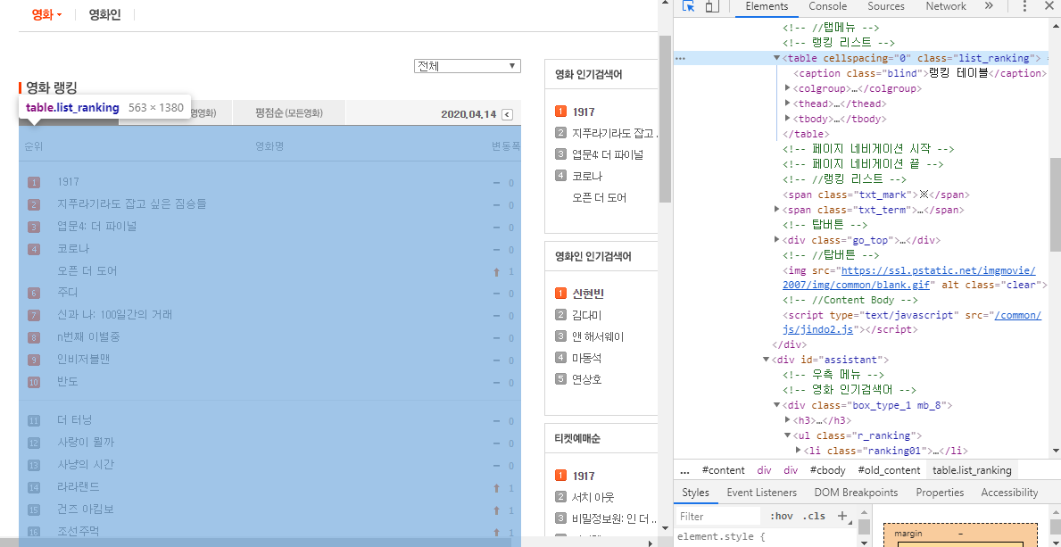Click the styles Filter input field
This screenshot has height=547, width=1061.
[719, 516]
